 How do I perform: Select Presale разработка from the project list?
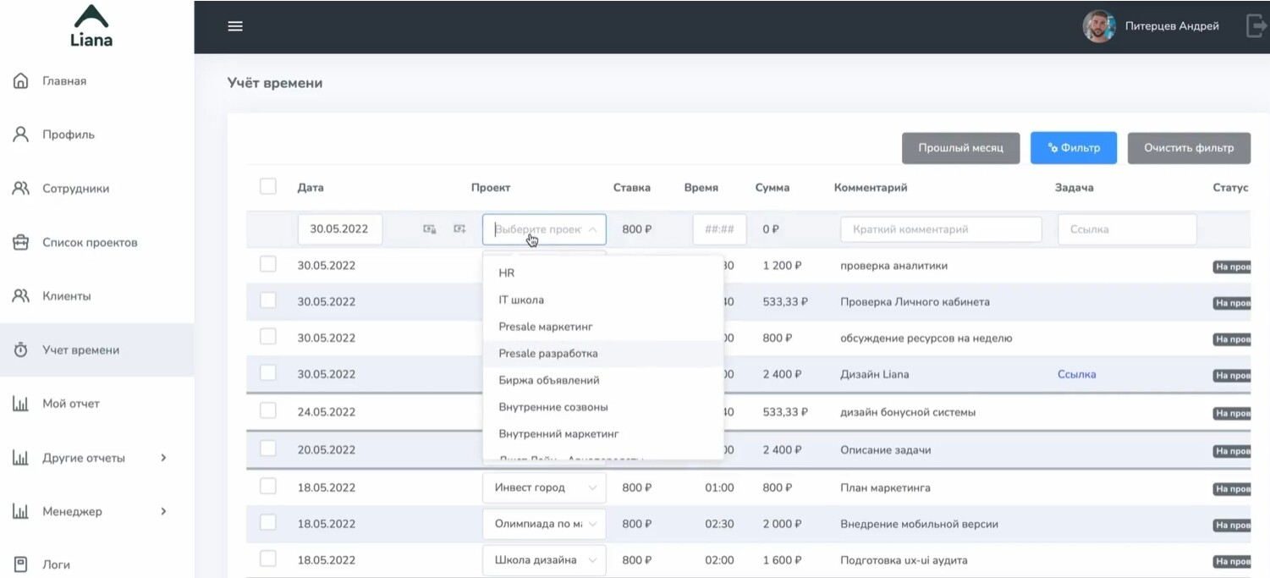pyautogui.click(x=548, y=354)
